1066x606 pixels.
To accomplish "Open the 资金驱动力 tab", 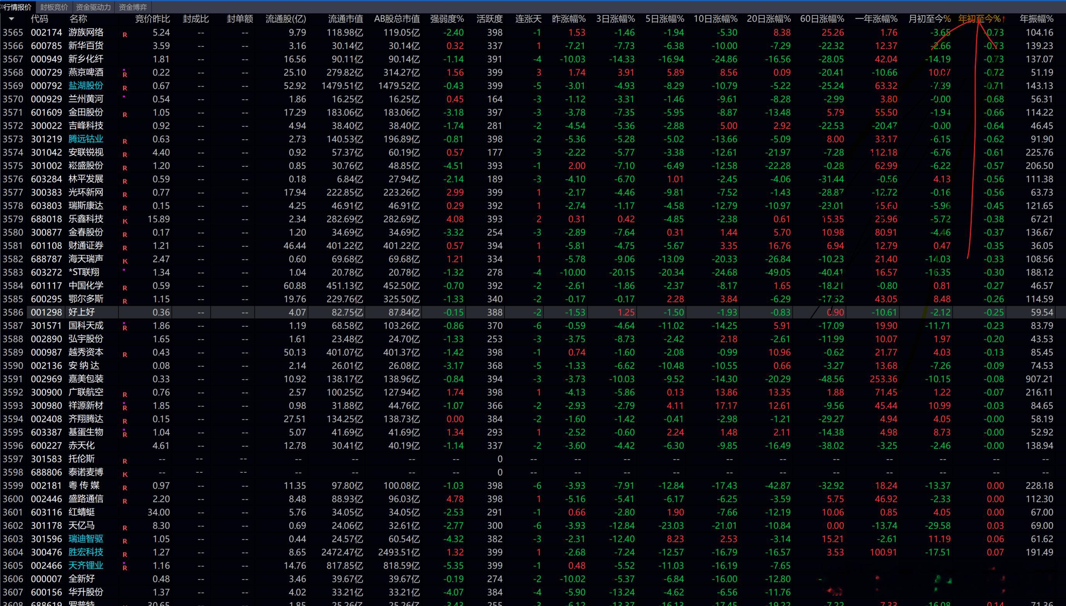I will (x=94, y=7).
